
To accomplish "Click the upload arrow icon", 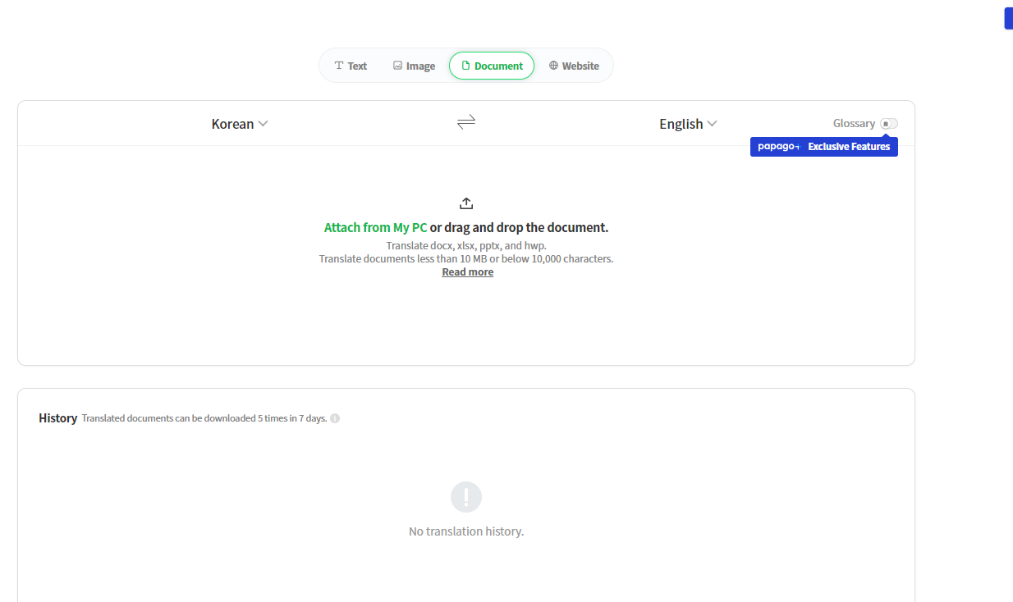I will tap(466, 203).
